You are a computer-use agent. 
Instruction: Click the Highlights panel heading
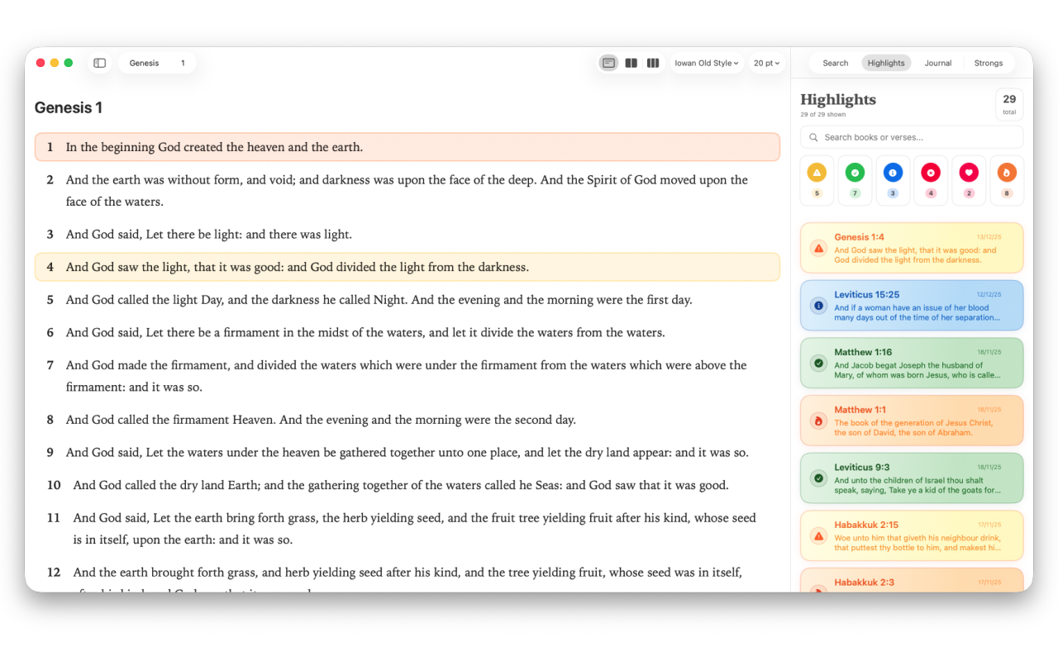838,99
